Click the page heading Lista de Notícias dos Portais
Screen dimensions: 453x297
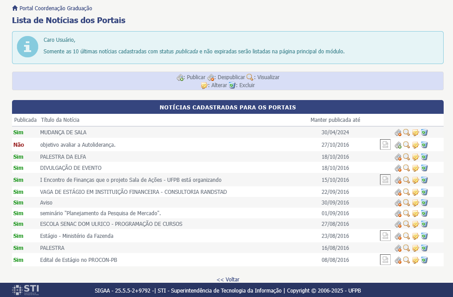click(69, 20)
